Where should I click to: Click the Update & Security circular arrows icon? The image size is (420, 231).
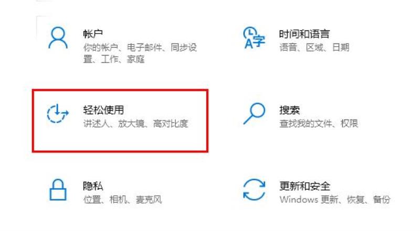click(x=254, y=190)
